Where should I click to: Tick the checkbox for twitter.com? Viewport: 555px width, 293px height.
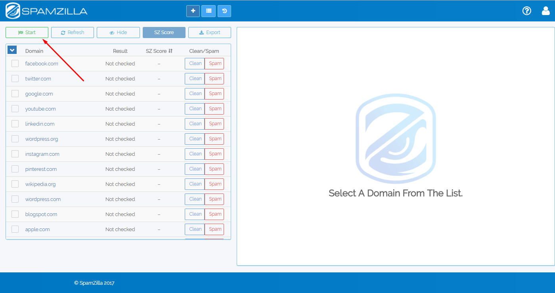pos(15,79)
